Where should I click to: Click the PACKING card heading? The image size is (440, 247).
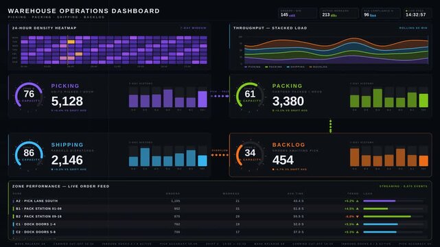coord(287,86)
